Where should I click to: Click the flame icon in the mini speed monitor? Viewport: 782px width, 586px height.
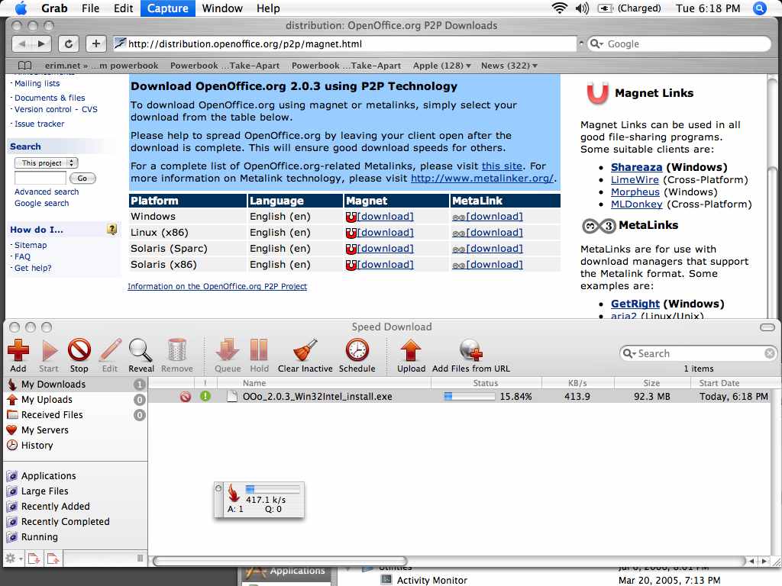pos(234,494)
